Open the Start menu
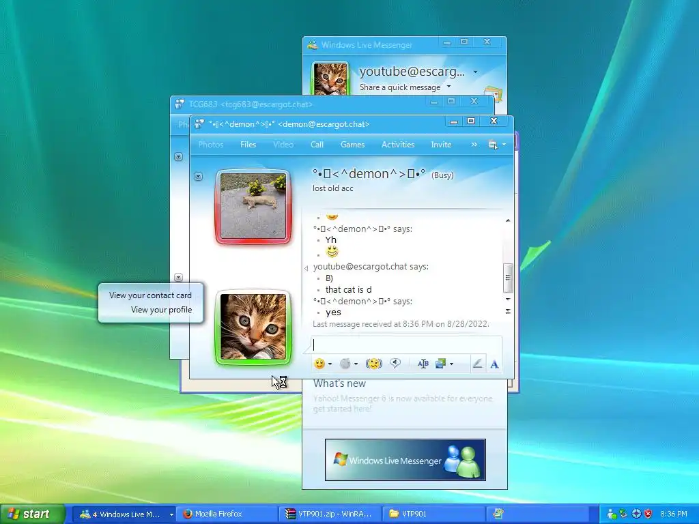The image size is (699, 524). click(33, 514)
